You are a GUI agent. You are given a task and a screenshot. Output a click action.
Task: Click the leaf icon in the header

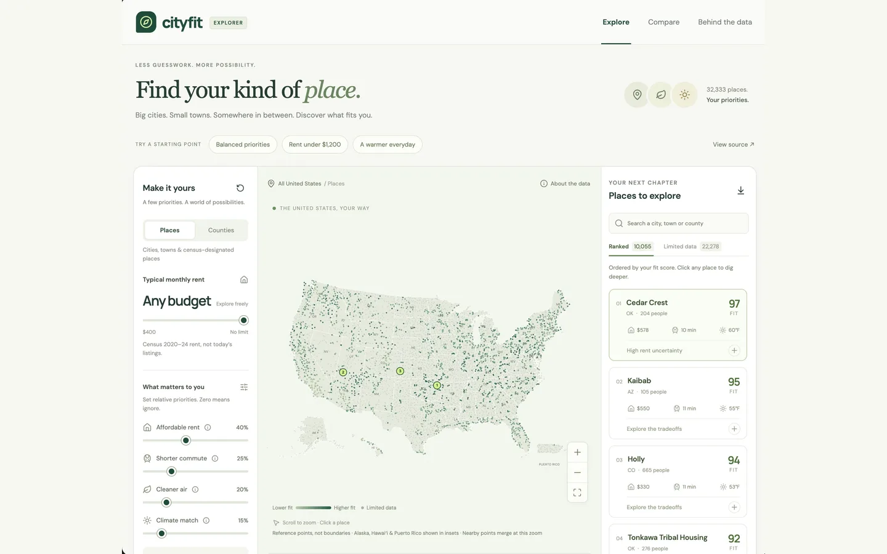point(660,95)
